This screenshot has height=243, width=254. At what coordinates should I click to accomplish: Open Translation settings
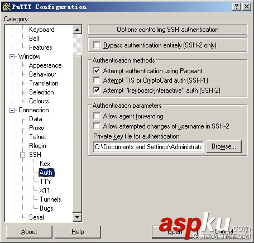tap(44, 83)
